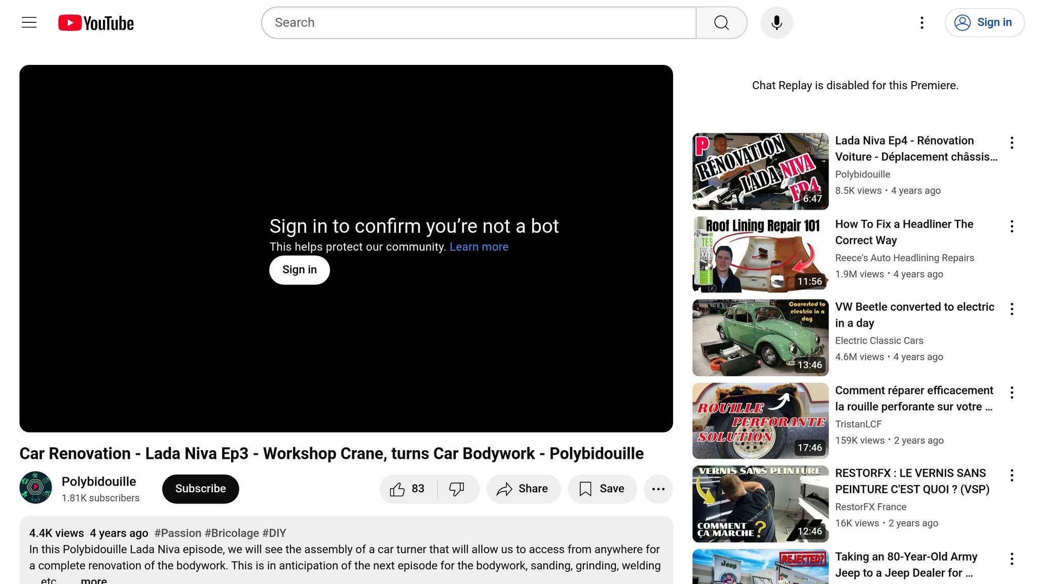Open more actions ellipsis under video
Image resolution: width=1038 pixels, height=584 pixels.
pyautogui.click(x=658, y=489)
